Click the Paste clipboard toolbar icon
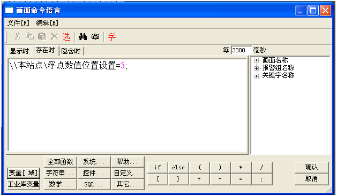 coord(42,36)
